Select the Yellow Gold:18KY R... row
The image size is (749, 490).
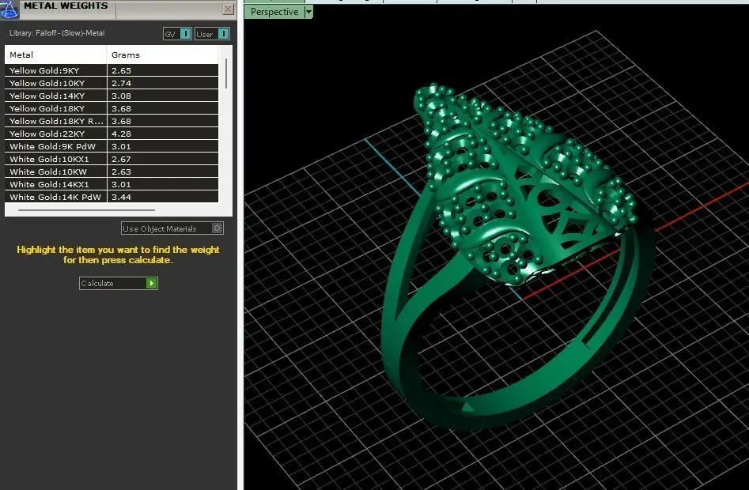[112, 121]
